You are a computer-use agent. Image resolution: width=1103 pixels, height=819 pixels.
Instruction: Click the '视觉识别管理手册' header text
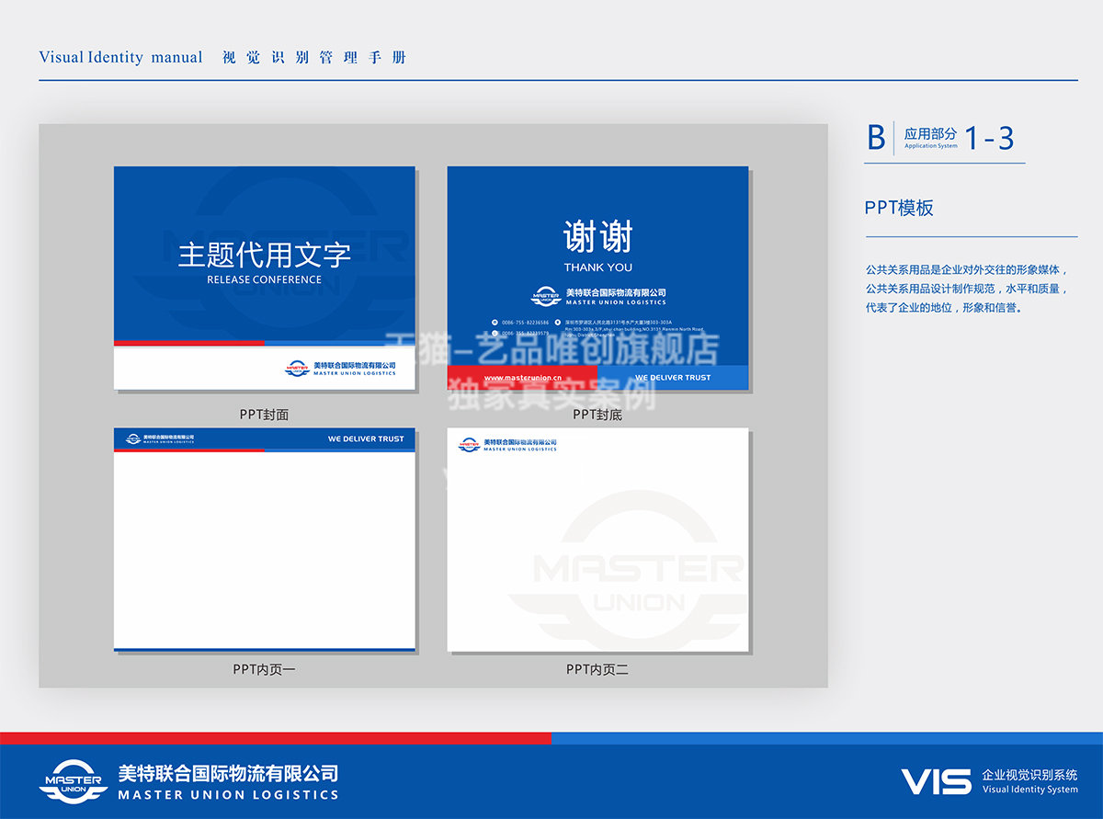point(314,57)
